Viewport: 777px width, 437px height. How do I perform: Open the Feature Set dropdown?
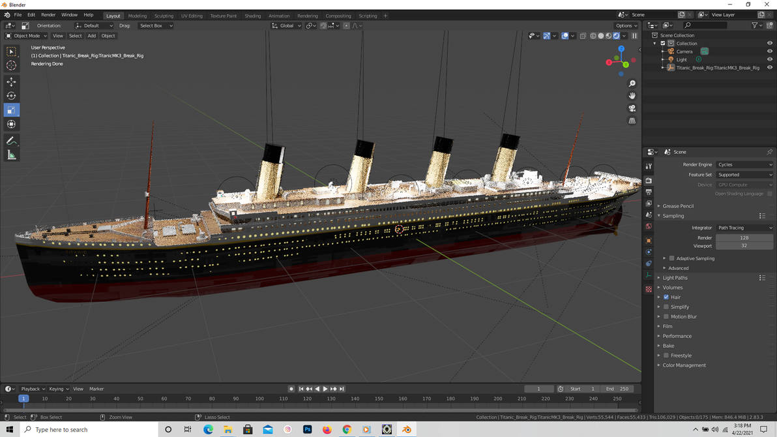[x=744, y=175]
